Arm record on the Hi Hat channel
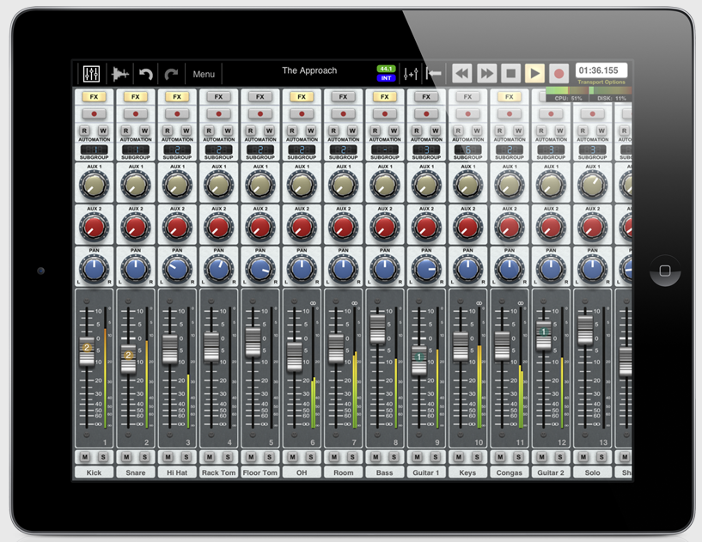This screenshot has width=702, height=542. click(x=177, y=113)
